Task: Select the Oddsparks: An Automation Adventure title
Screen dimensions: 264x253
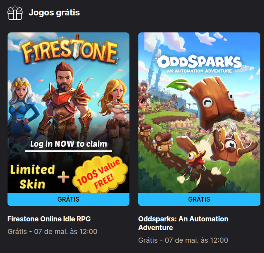Action: [x=183, y=223]
